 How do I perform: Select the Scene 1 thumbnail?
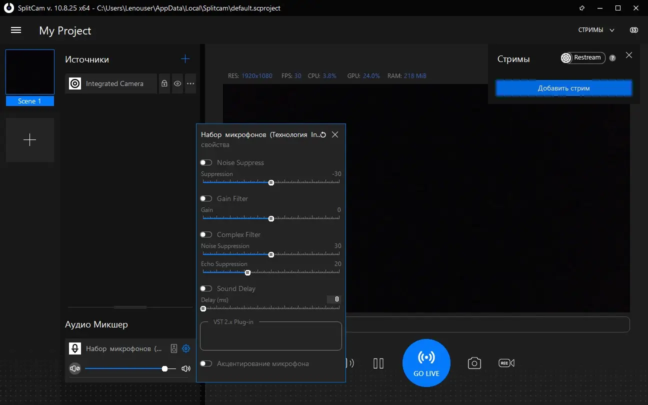[x=30, y=72]
